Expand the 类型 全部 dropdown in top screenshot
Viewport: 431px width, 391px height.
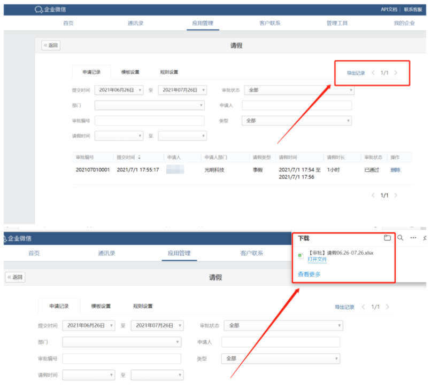point(297,121)
